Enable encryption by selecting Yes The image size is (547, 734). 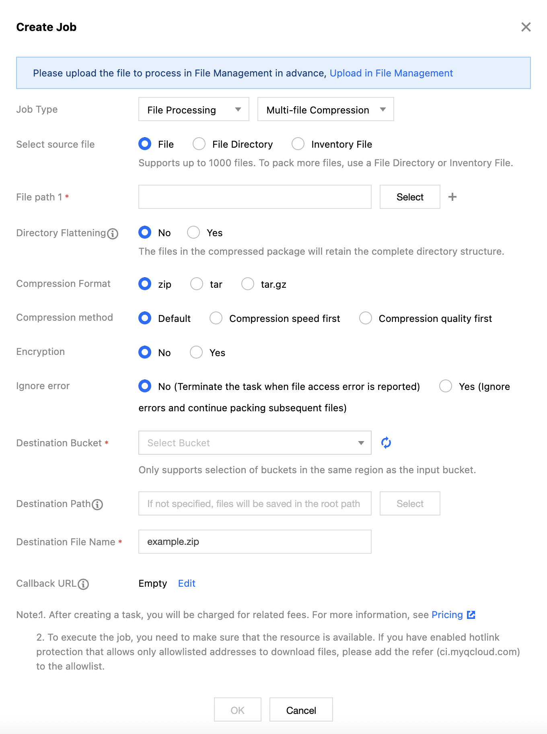click(x=196, y=353)
